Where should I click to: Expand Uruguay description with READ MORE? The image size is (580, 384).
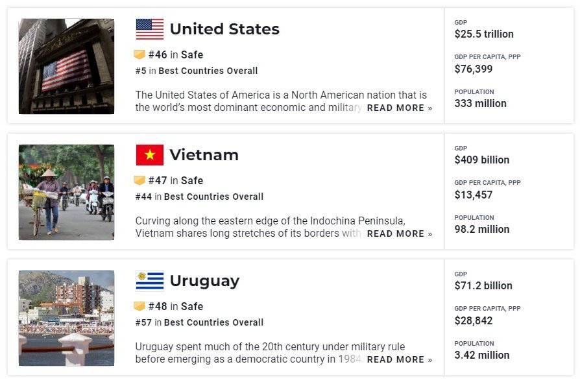pos(399,359)
